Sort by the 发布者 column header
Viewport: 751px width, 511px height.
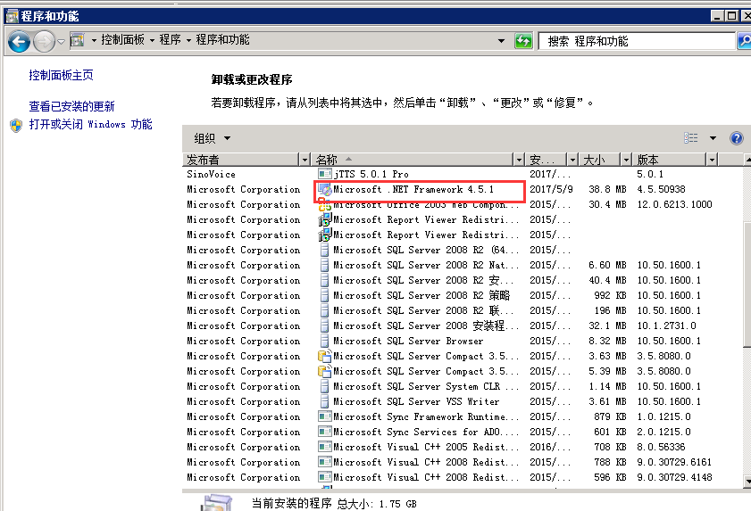pos(241,160)
